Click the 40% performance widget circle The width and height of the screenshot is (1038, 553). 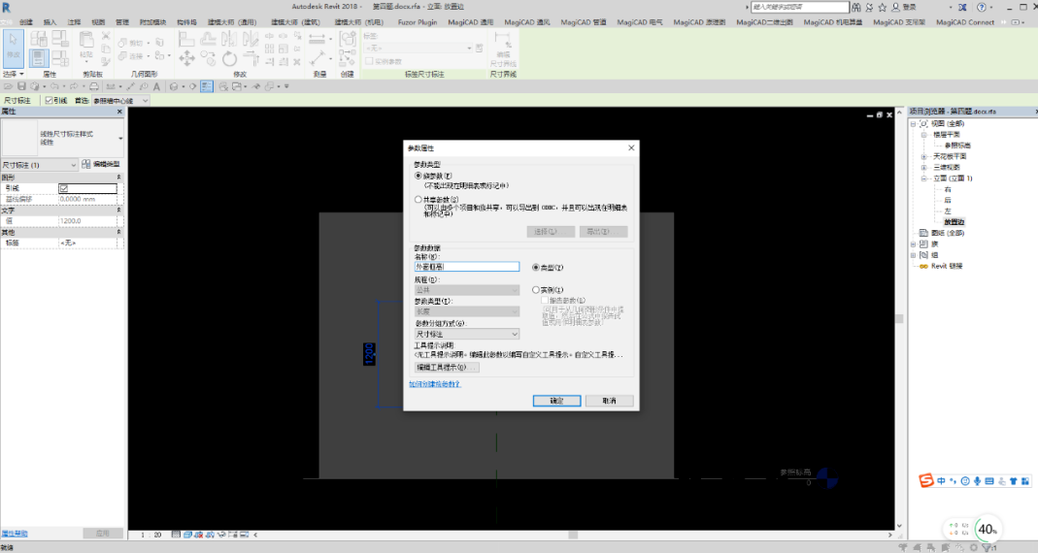point(988,529)
